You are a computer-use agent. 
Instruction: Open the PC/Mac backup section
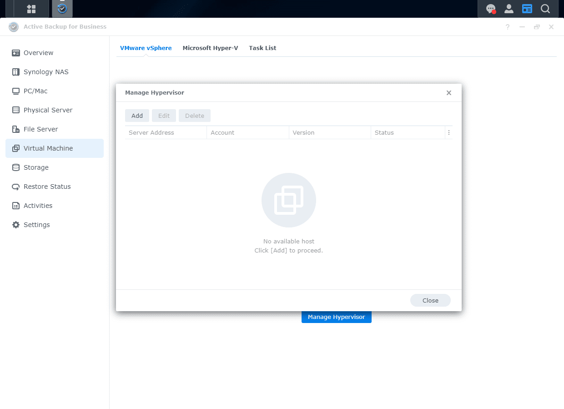coord(36,91)
